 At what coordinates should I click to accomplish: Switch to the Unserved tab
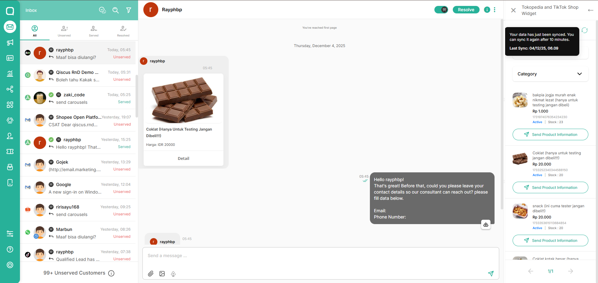click(x=64, y=31)
